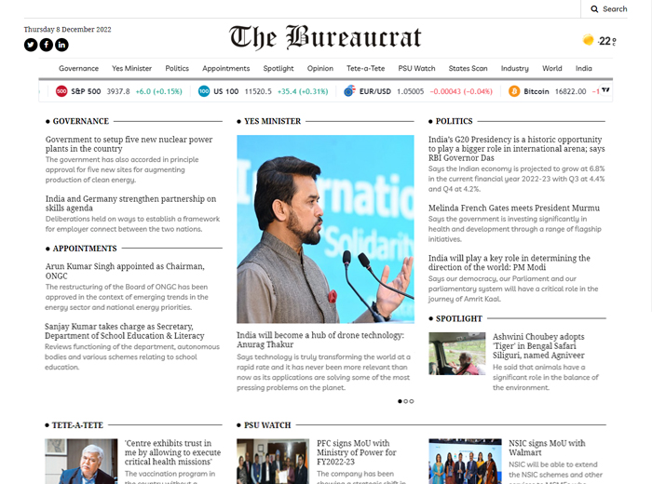Click the Search label text
652x484 pixels.
(x=615, y=9)
